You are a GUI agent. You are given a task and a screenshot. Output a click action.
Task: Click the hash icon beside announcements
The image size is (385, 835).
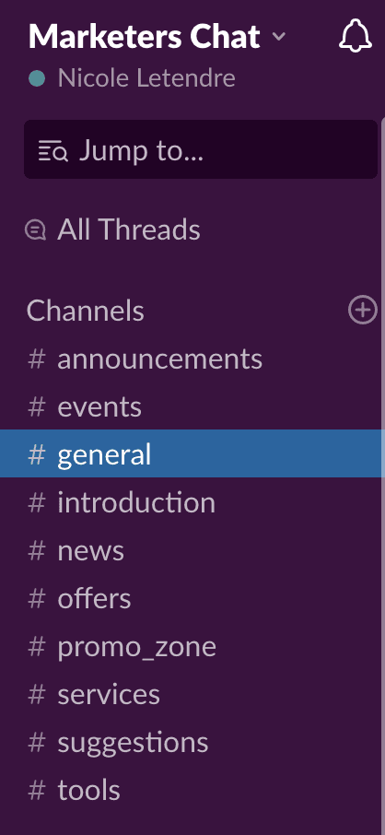(36, 359)
